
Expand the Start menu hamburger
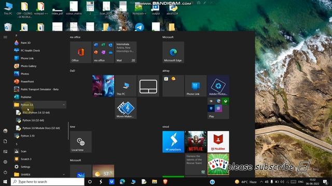pyautogui.click(x=5, y=37)
